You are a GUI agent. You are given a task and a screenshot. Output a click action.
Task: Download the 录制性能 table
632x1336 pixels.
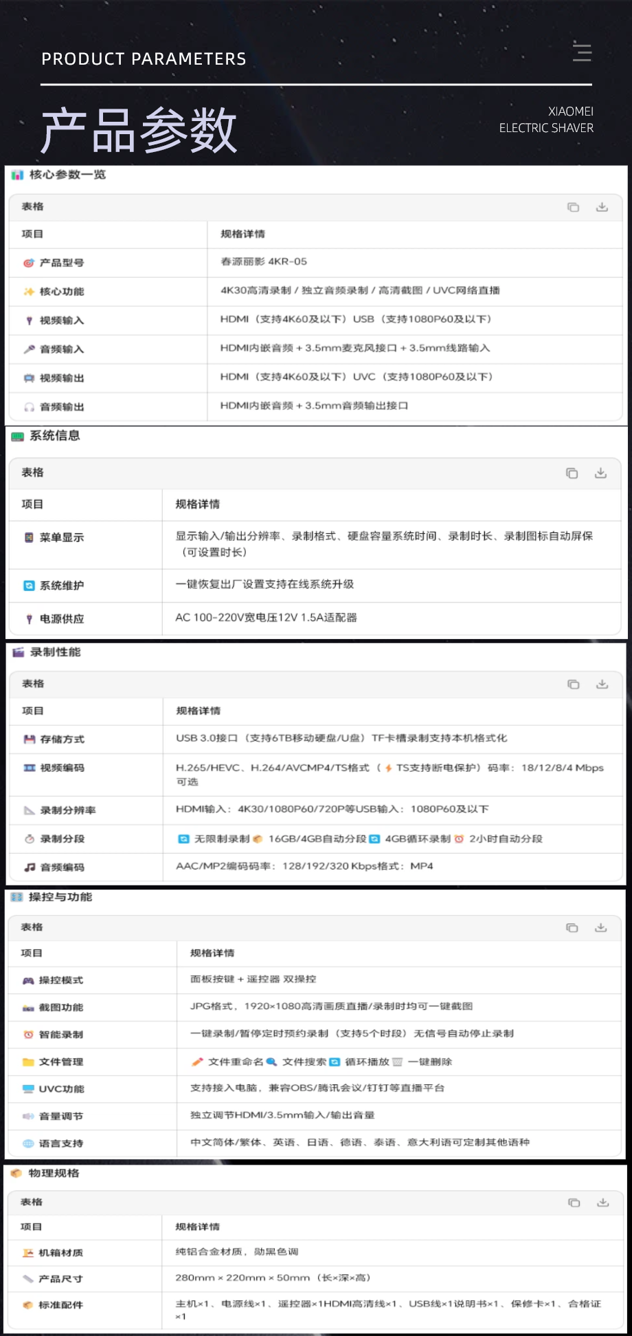click(602, 685)
